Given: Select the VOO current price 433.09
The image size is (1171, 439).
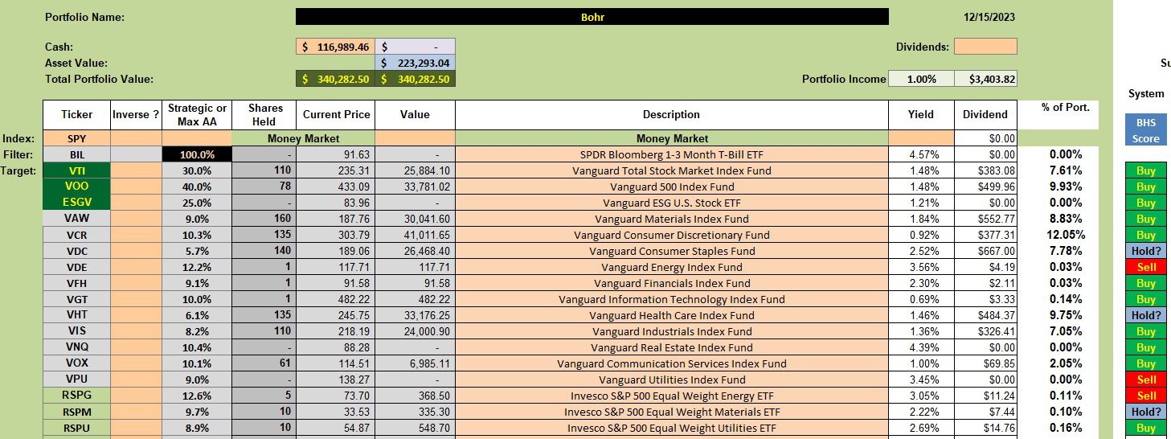Looking at the screenshot, I should 336,187.
